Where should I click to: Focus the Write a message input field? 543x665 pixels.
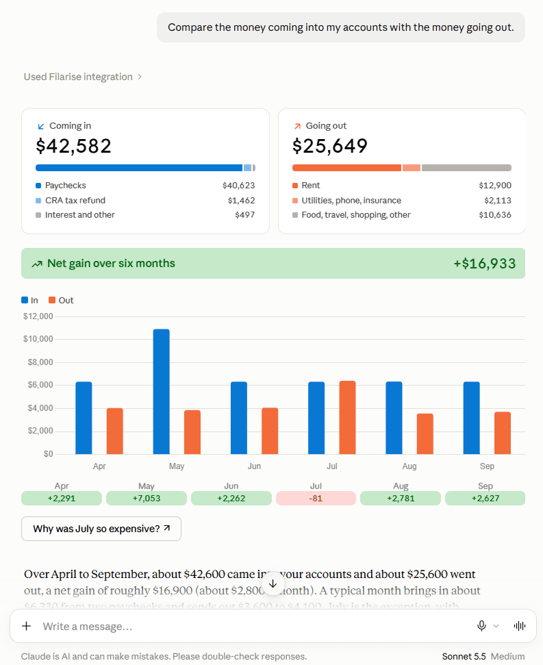pos(254,626)
